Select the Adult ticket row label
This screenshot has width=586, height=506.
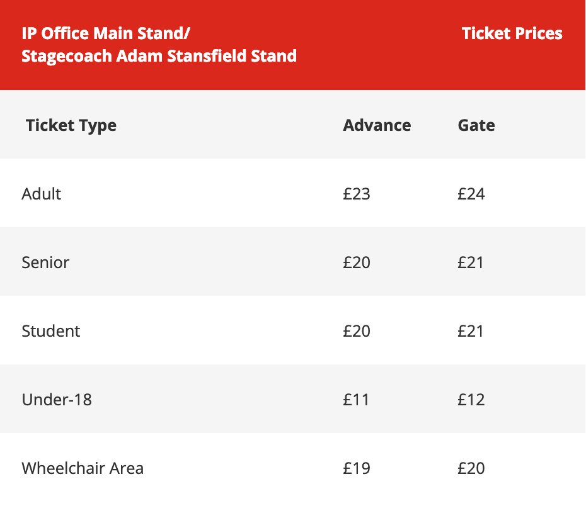point(41,194)
